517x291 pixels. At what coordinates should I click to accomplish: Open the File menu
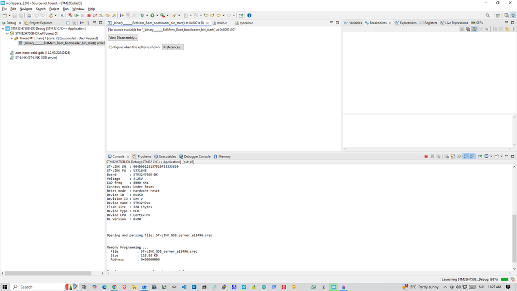point(4,9)
